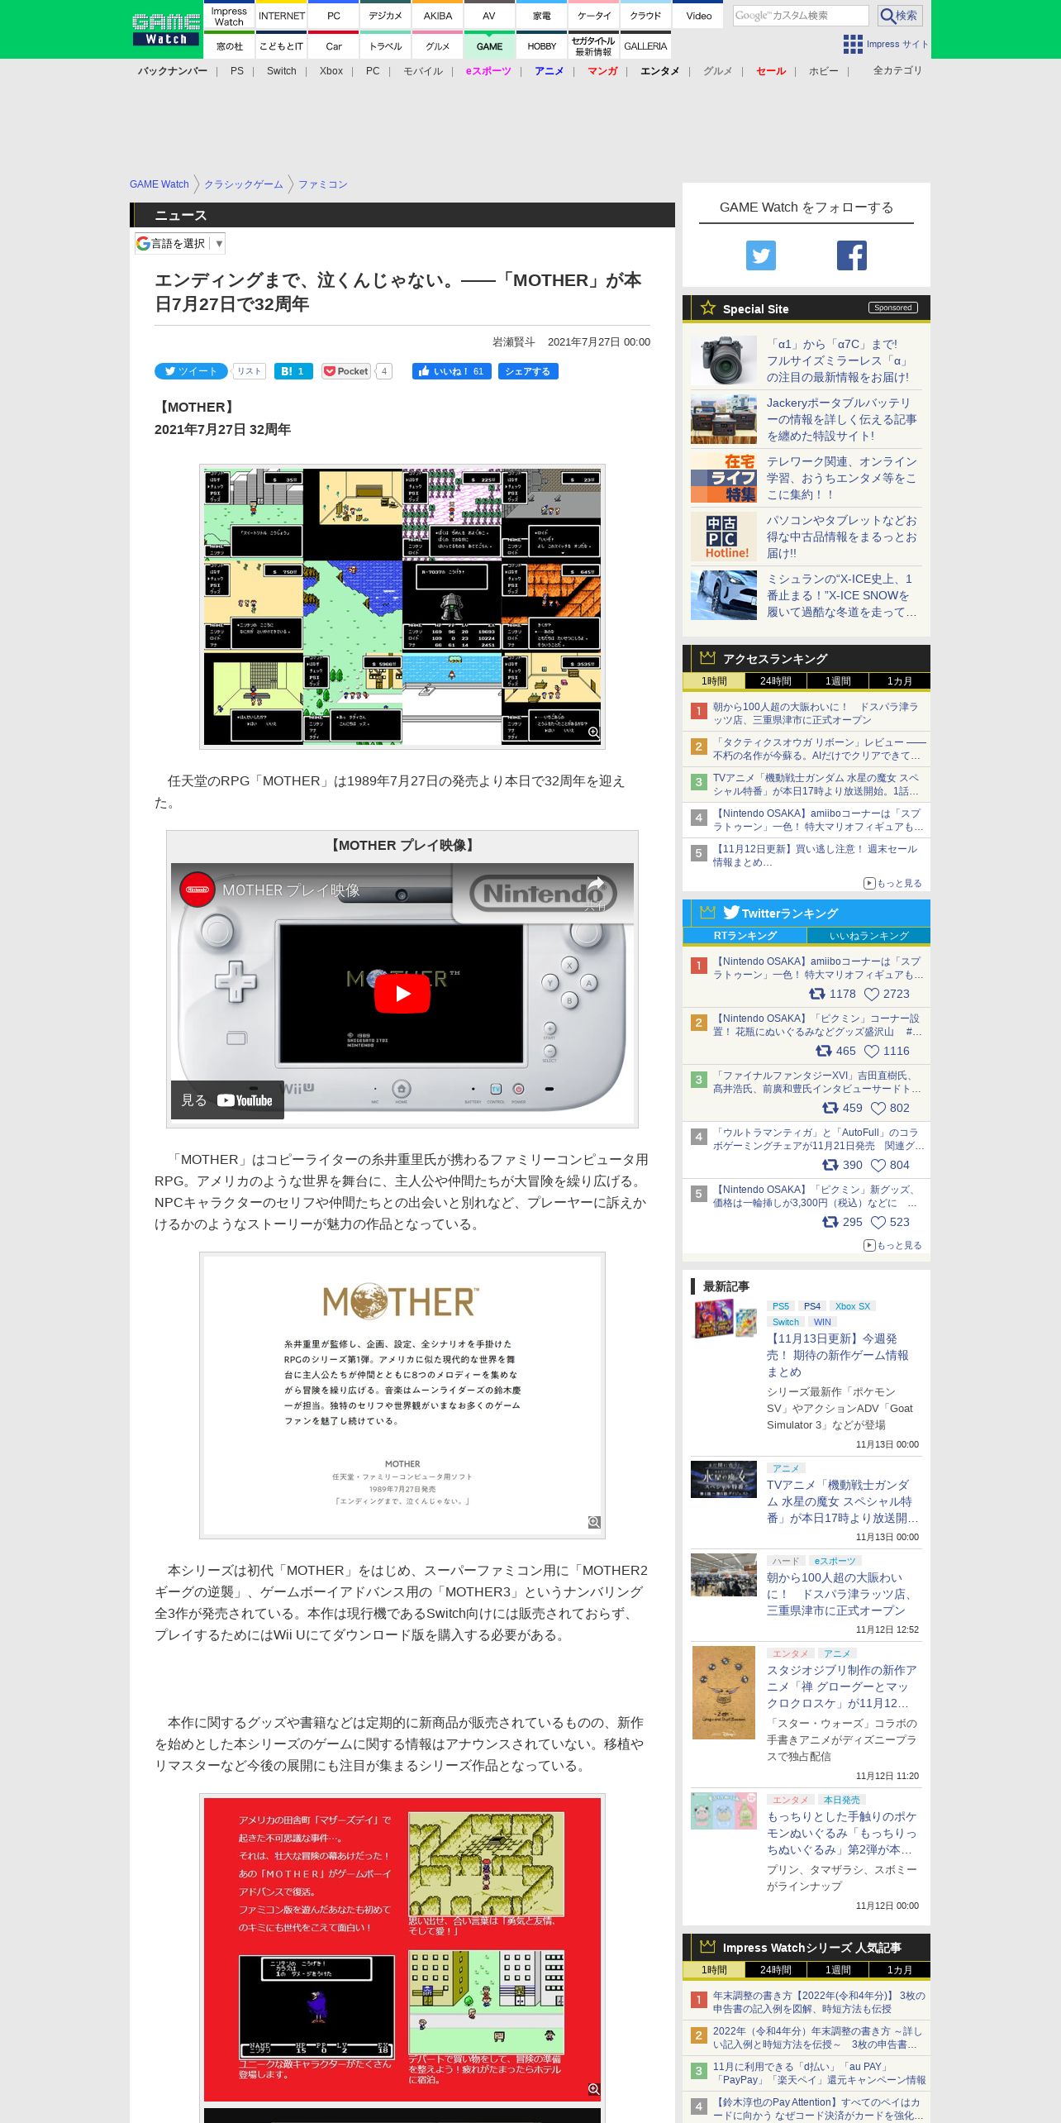This screenshot has height=2123, width=1061.
Task: Switch to the いいねランキング tab
Action: [868, 936]
